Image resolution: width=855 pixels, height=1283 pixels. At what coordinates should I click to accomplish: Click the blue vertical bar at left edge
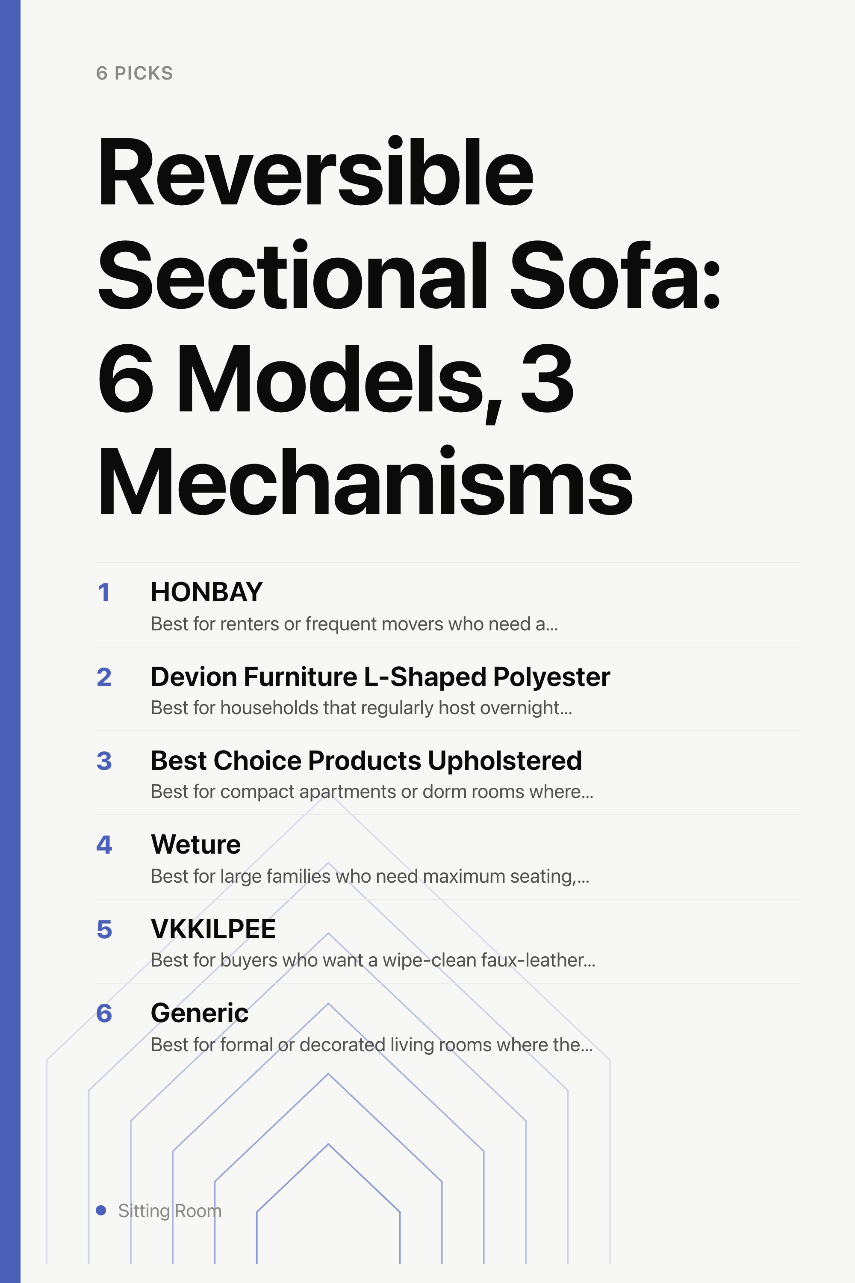[10, 641]
